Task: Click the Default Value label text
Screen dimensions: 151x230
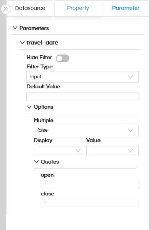Action: (43, 86)
